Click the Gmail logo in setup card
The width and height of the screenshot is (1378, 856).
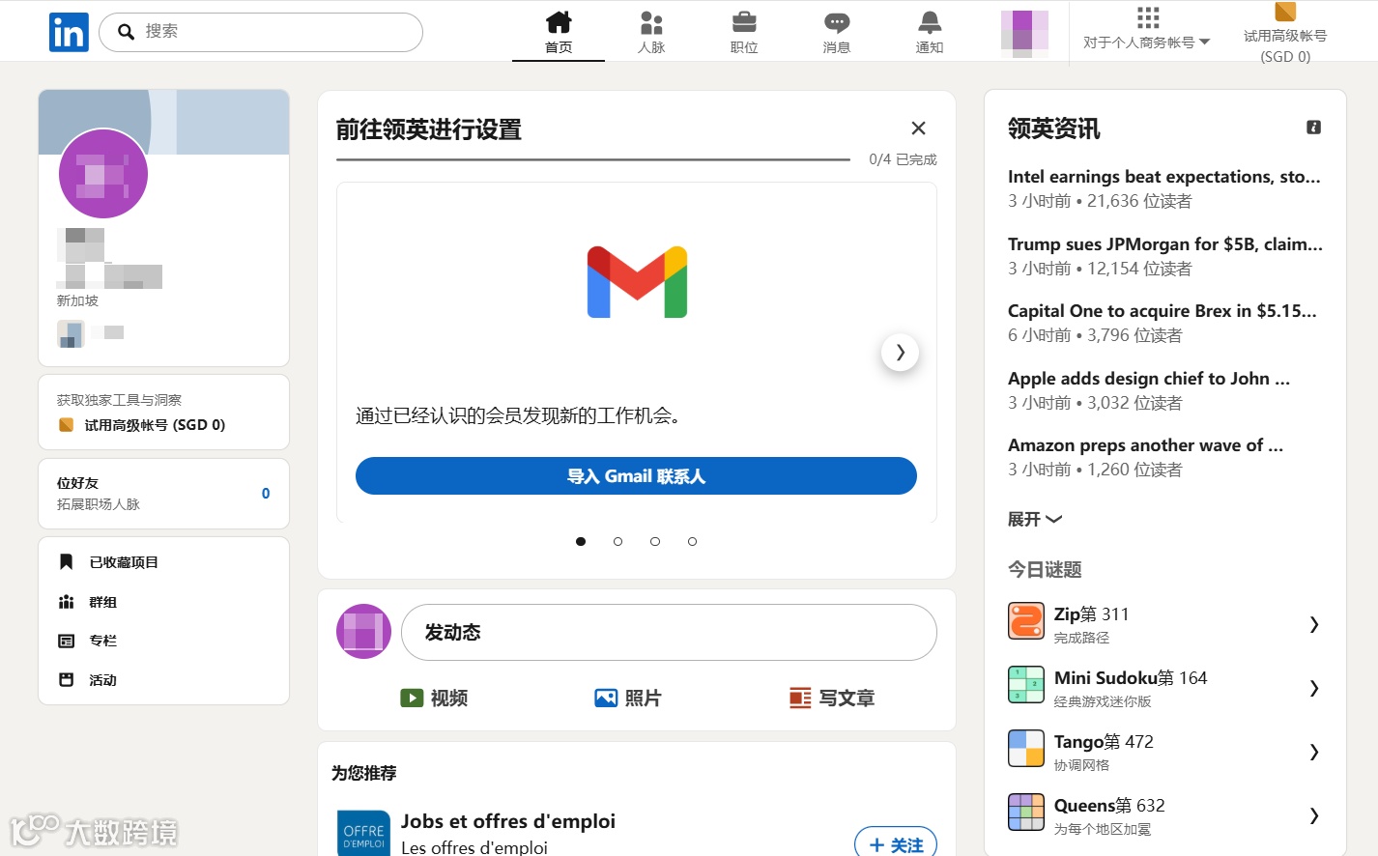638,282
